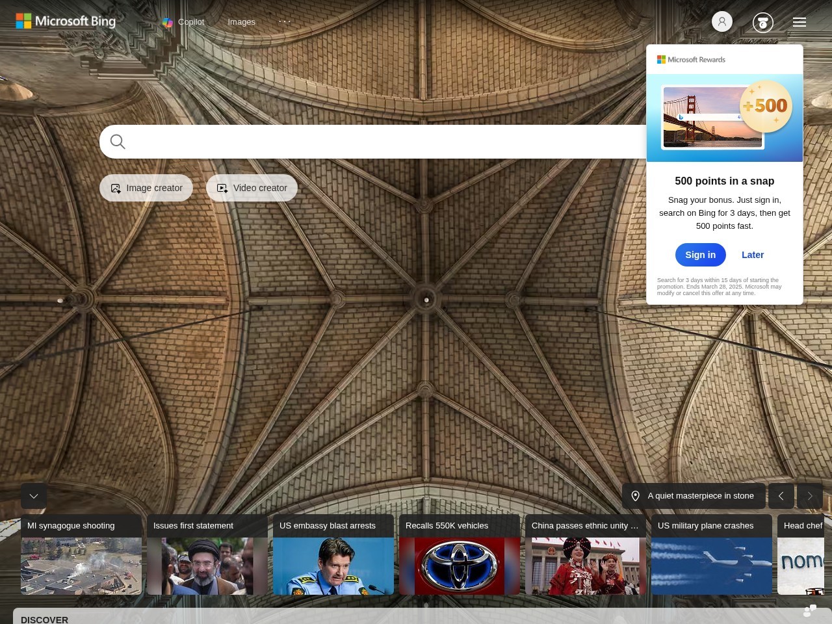Click the feedback icon at bottom right
This screenshot has width=832, height=624.
tap(810, 611)
